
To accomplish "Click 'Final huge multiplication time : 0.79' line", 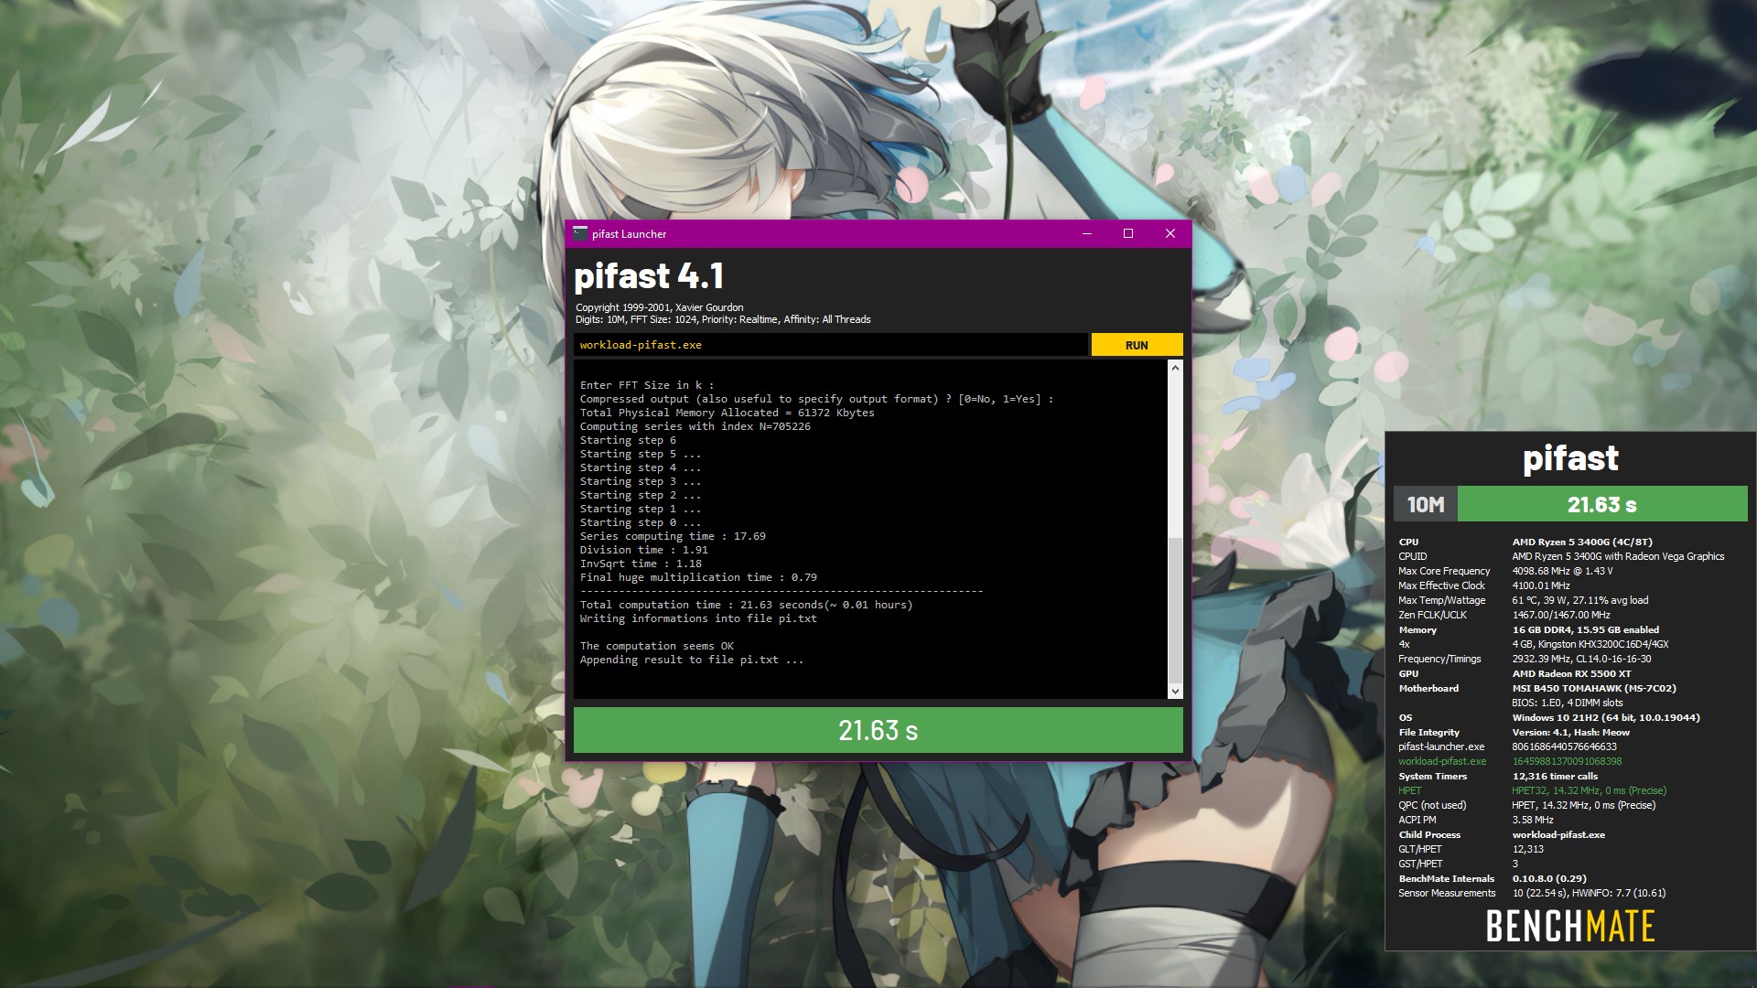I will 698,577.
